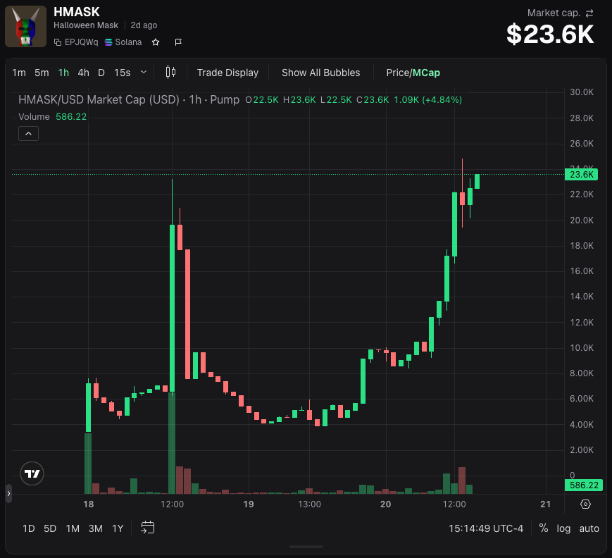612x558 pixels.
Task: Click the $23.6K market cap value
Action: click(x=550, y=35)
